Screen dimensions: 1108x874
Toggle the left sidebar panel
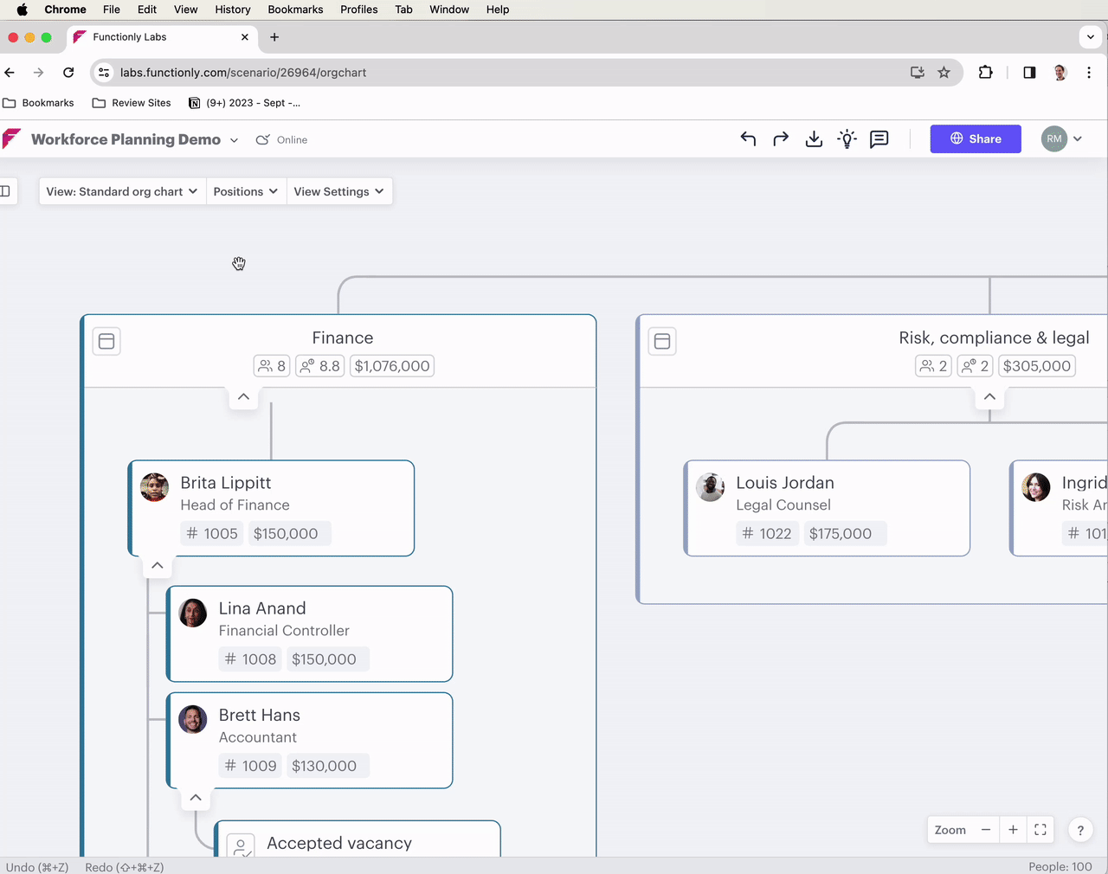pos(5,191)
